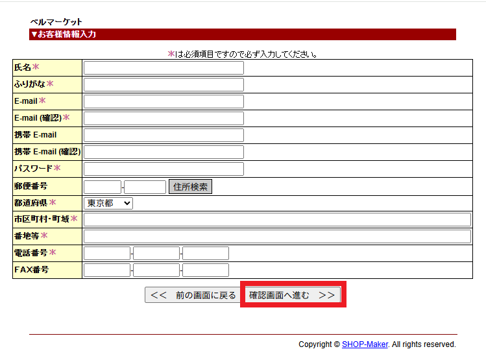Click the 市区町村・町域 input field
Image resolution: width=486 pixels, height=360 pixels.
point(277,220)
